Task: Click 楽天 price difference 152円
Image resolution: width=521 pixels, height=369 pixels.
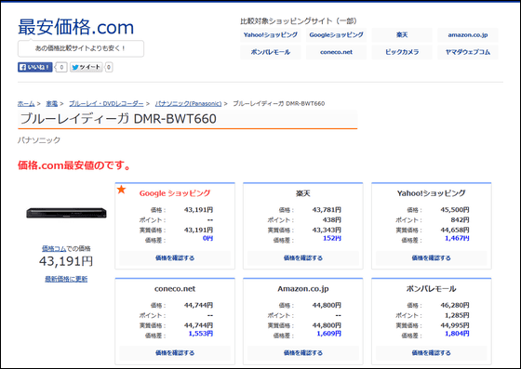Action: (332, 238)
